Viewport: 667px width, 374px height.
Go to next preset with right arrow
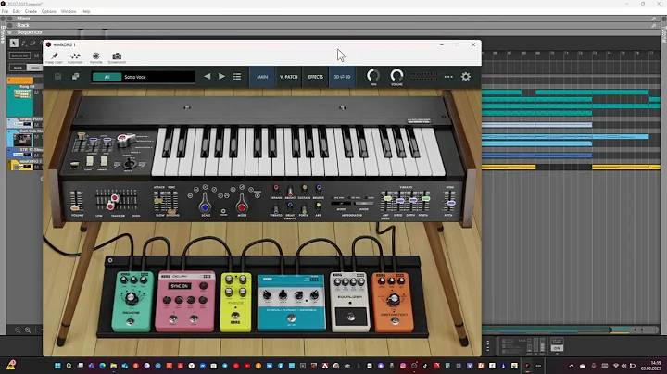click(221, 77)
